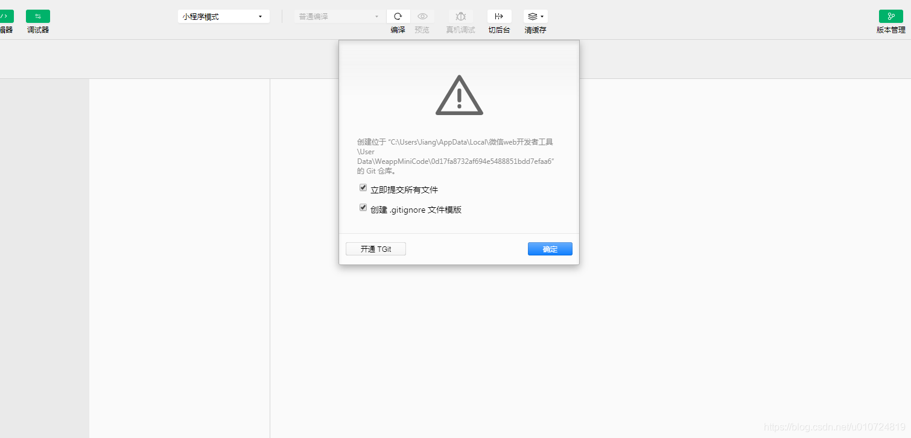Click the 真机调试 label text
Screen dimensions: 911x438
tap(461, 30)
